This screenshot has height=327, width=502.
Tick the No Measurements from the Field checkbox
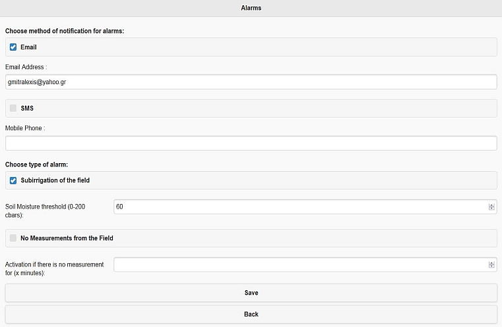13,238
